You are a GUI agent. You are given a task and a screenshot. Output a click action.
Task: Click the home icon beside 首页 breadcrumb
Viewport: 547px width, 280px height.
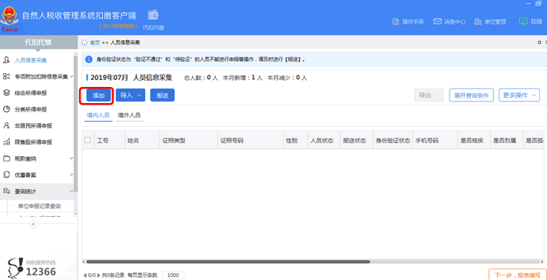coord(85,42)
